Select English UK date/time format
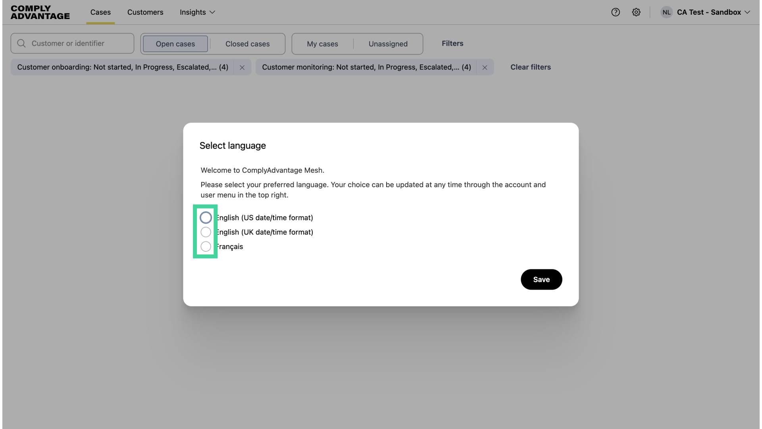The width and height of the screenshot is (762, 429). pyautogui.click(x=206, y=232)
